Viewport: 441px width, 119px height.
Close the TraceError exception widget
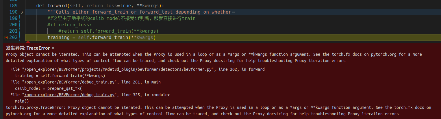click(x=53, y=48)
